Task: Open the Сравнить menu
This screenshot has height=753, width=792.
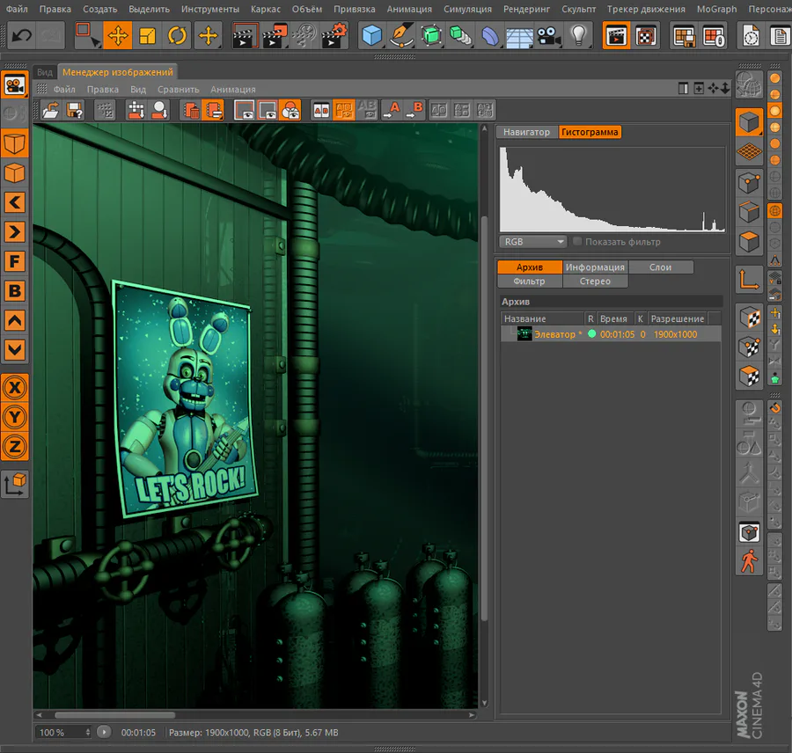Action: 179,90
